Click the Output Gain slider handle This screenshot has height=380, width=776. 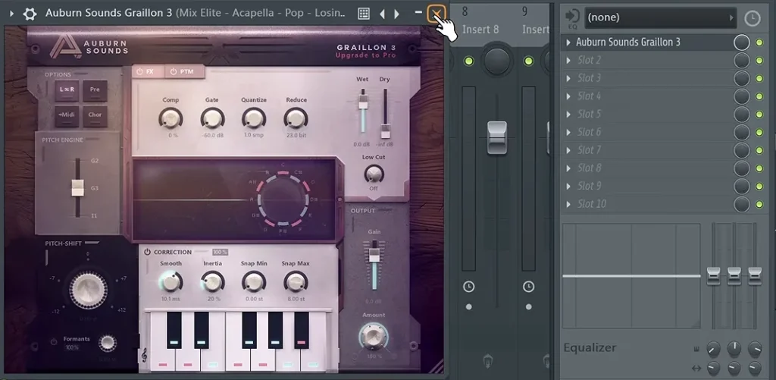[x=374, y=255]
